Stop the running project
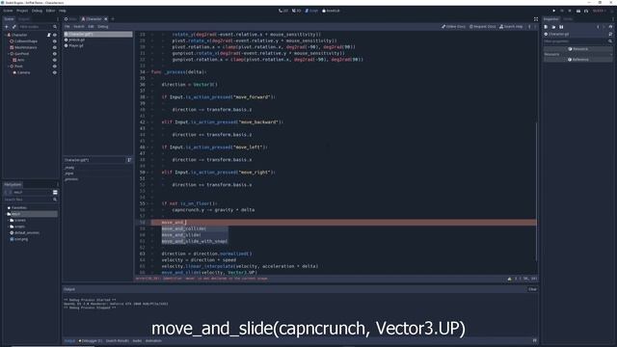The width and height of the screenshot is (617, 347). coord(570,11)
